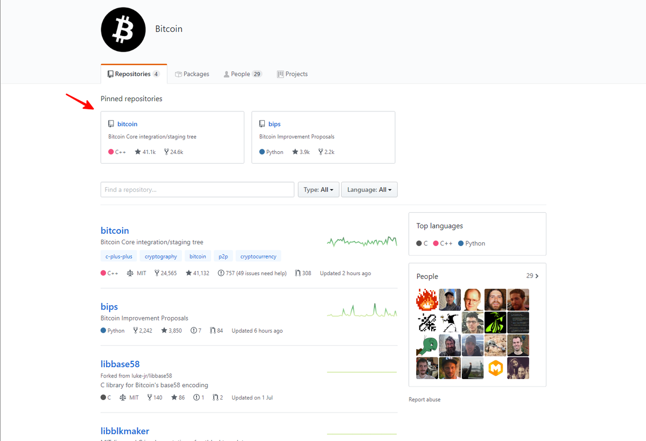Open the People heading in sidebar

click(427, 276)
